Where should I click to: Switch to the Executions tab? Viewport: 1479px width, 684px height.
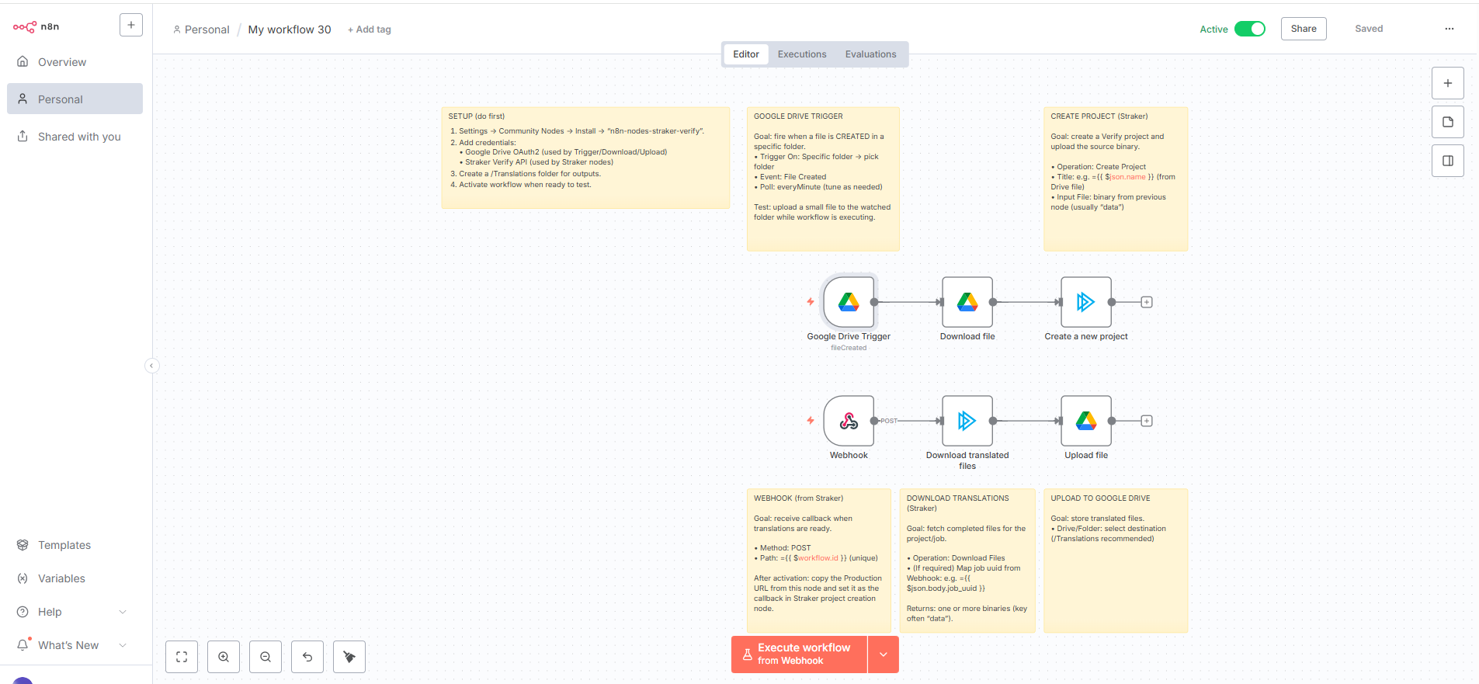[802, 54]
